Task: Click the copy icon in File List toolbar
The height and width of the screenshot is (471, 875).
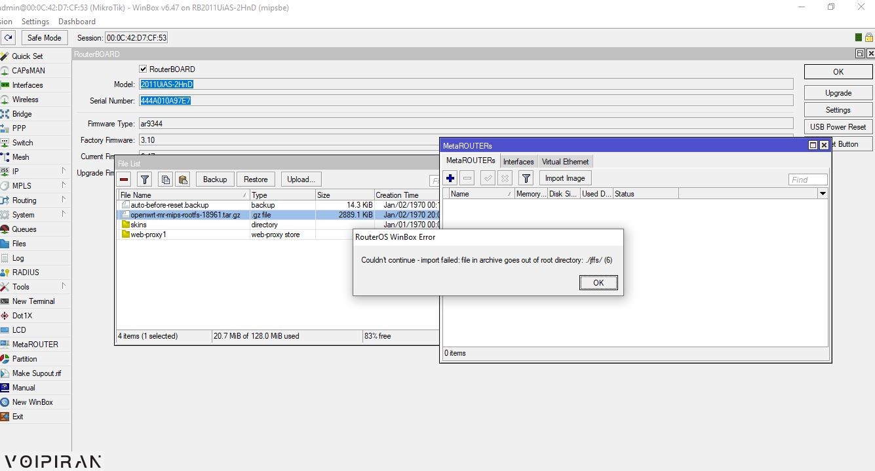Action: click(x=165, y=179)
